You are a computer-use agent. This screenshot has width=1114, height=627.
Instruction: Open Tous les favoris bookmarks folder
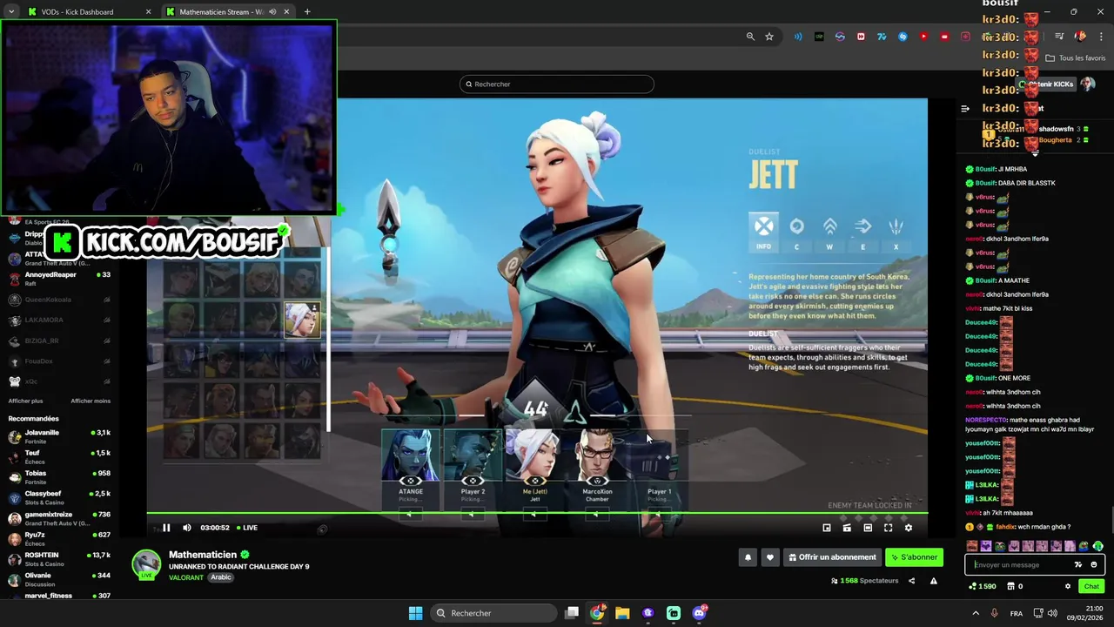click(x=1076, y=58)
